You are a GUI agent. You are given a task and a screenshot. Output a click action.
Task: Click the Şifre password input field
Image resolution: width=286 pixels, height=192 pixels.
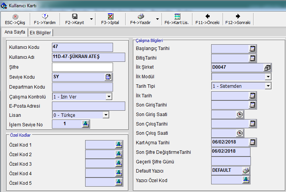click(x=82, y=67)
